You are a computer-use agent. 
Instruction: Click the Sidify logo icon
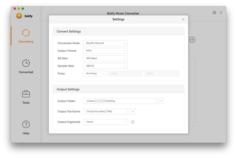(x=19, y=16)
